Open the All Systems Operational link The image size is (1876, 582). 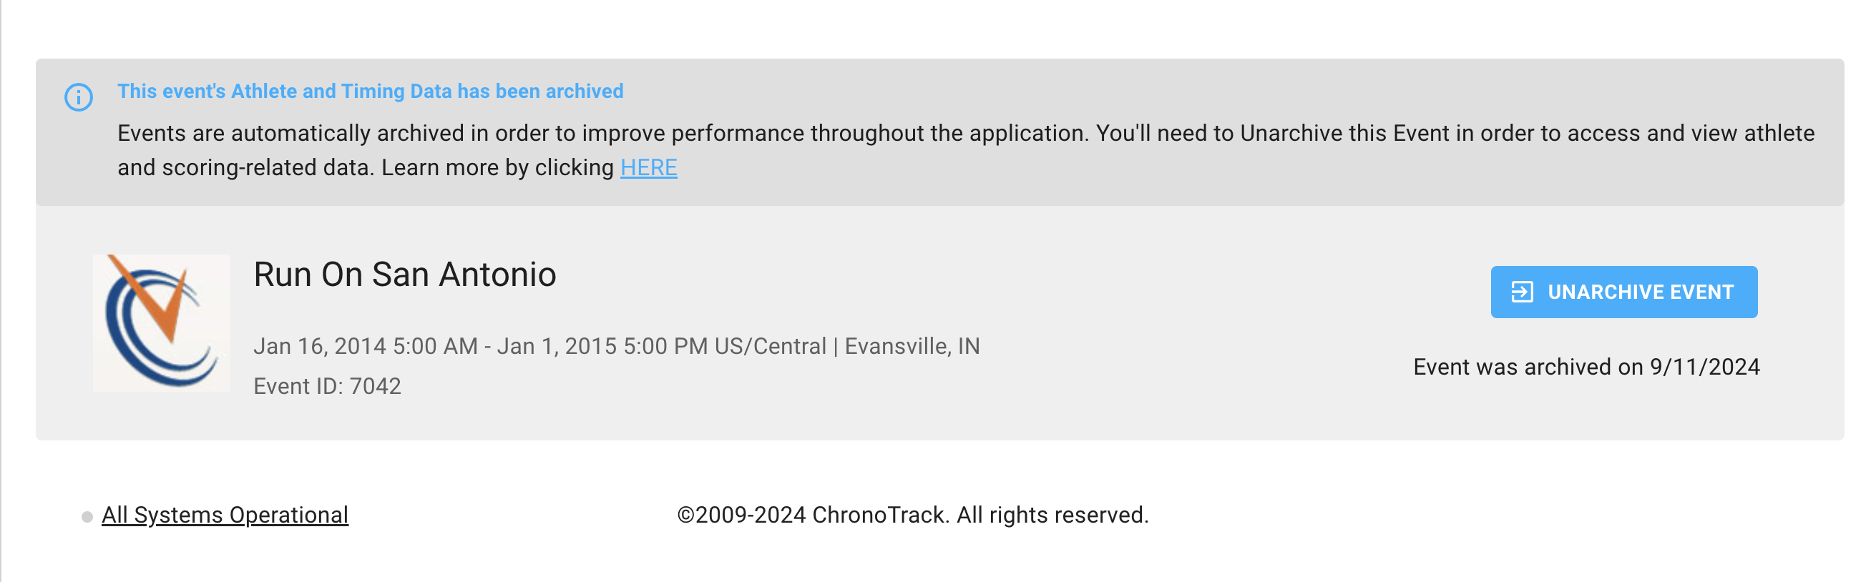(x=225, y=515)
